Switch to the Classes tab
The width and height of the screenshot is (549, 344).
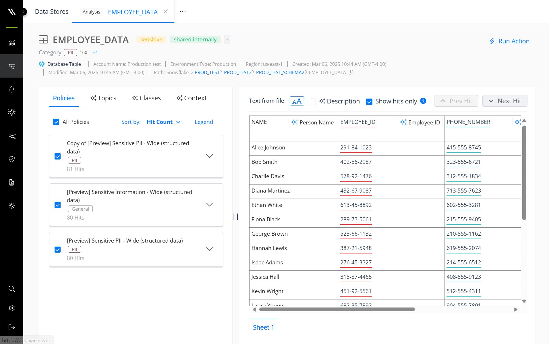(146, 98)
